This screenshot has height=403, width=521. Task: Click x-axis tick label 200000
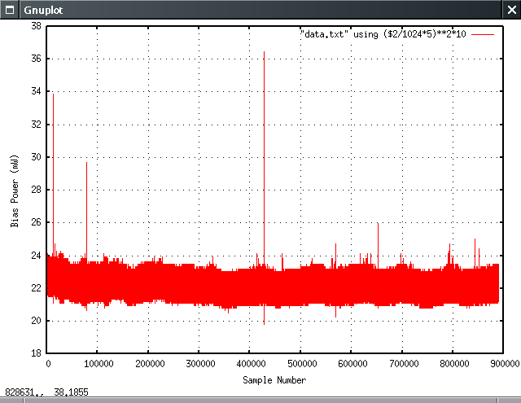coord(150,364)
